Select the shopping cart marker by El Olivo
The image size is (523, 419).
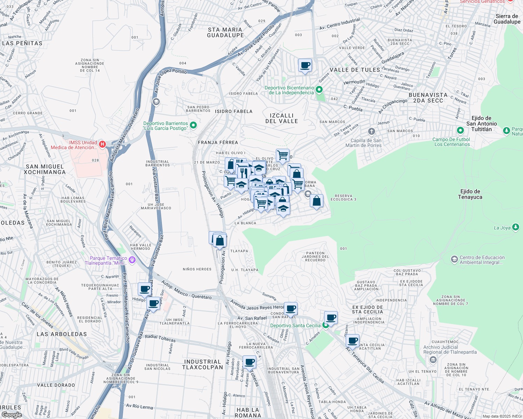pyautogui.click(x=282, y=155)
